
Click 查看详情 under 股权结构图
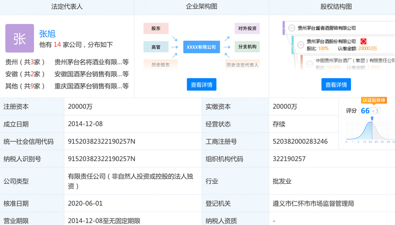point(336,84)
